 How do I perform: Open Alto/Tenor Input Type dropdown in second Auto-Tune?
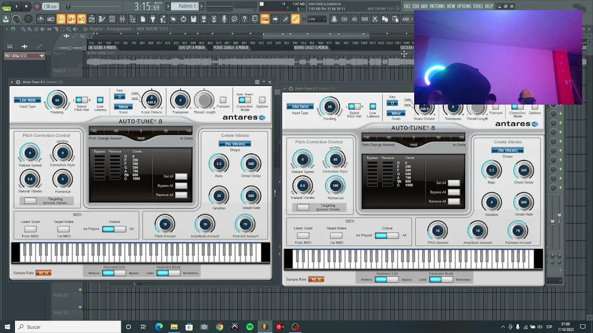point(300,106)
